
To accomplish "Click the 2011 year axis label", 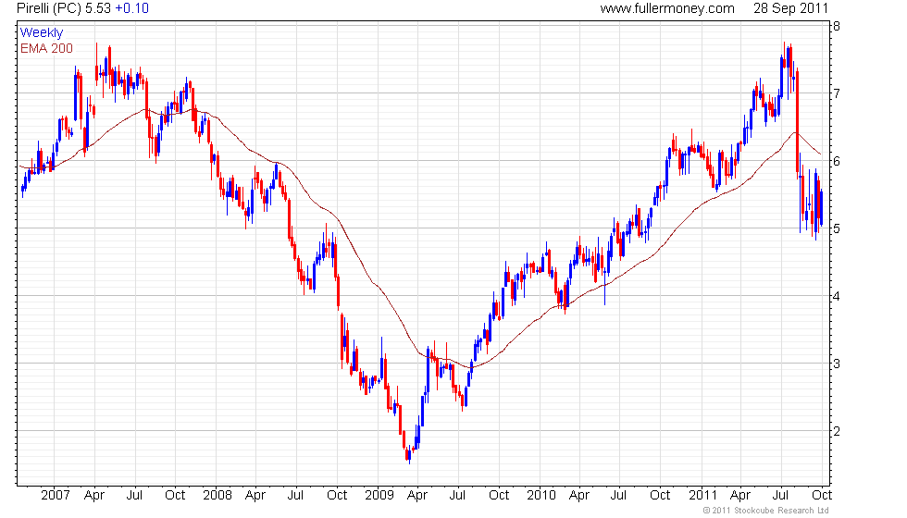I will (x=702, y=496).
